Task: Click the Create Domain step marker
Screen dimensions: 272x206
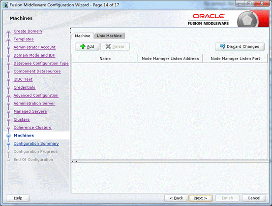Action: coord(8,32)
